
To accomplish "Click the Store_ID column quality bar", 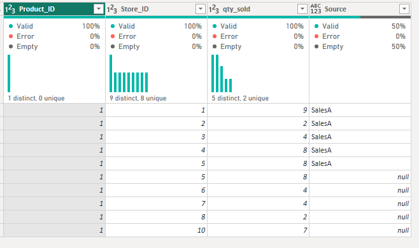I will point(156,17).
